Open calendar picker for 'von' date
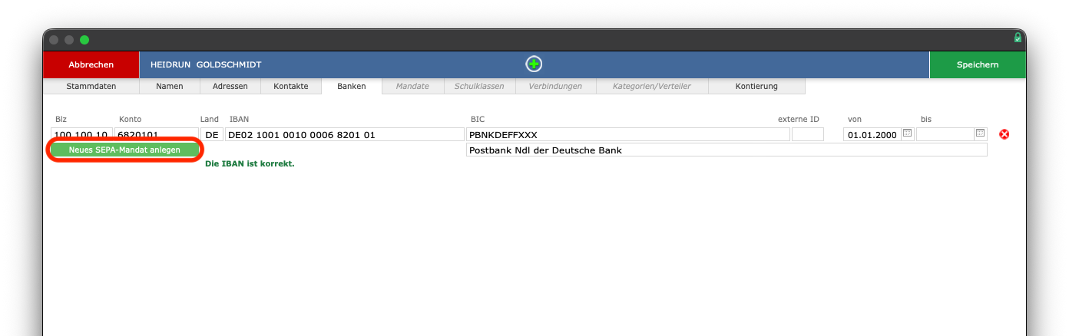The width and height of the screenshot is (1069, 336). click(907, 133)
